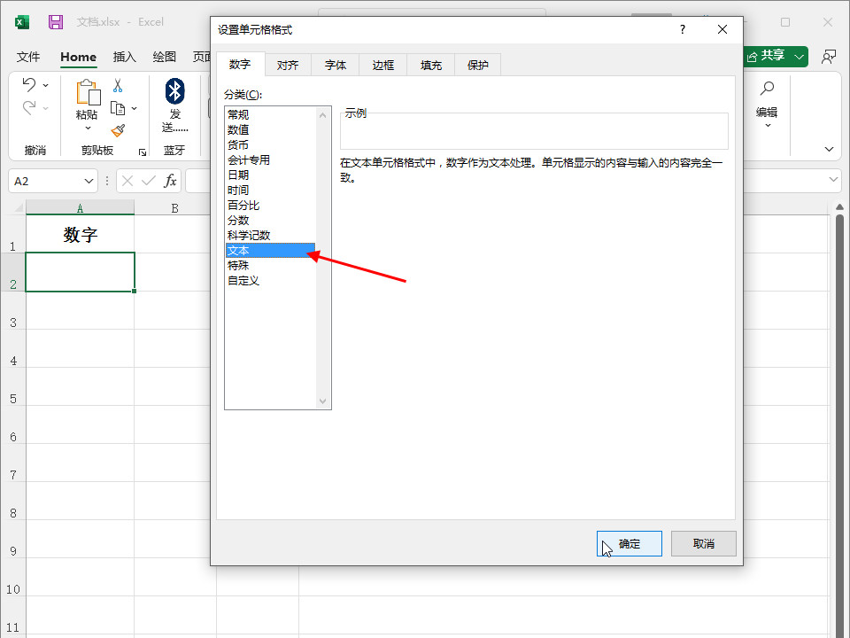850x638 pixels.
Task: Close the Format Cells dialog
Action: point(722,29)
